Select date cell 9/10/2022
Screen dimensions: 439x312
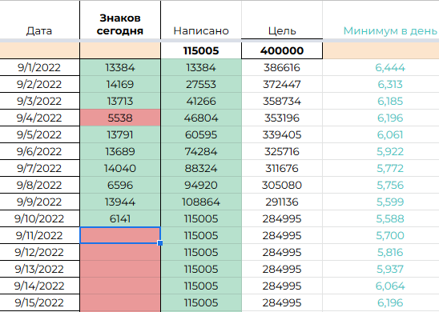click(x=39, y=218)
